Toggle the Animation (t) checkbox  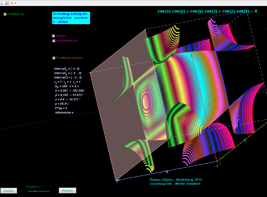5,14
